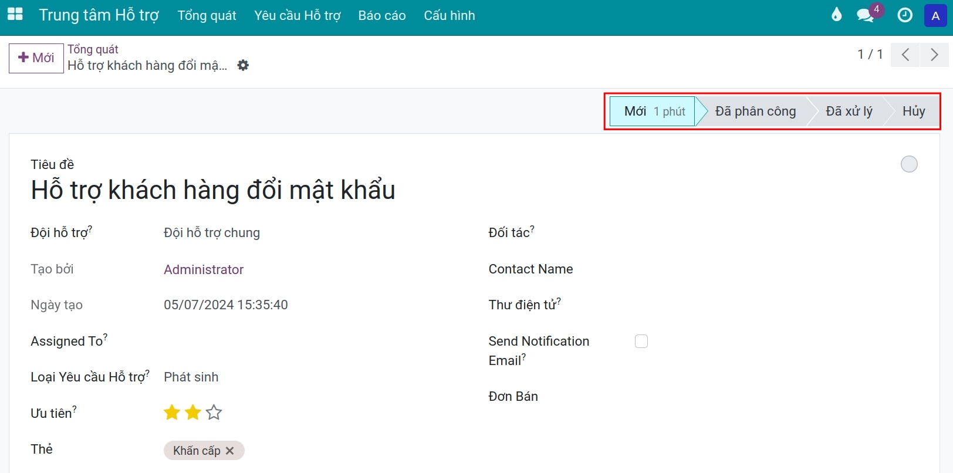Remove the Khẩn cấp tag
This screenshot has height=473, width=953.
pos(230,451)
